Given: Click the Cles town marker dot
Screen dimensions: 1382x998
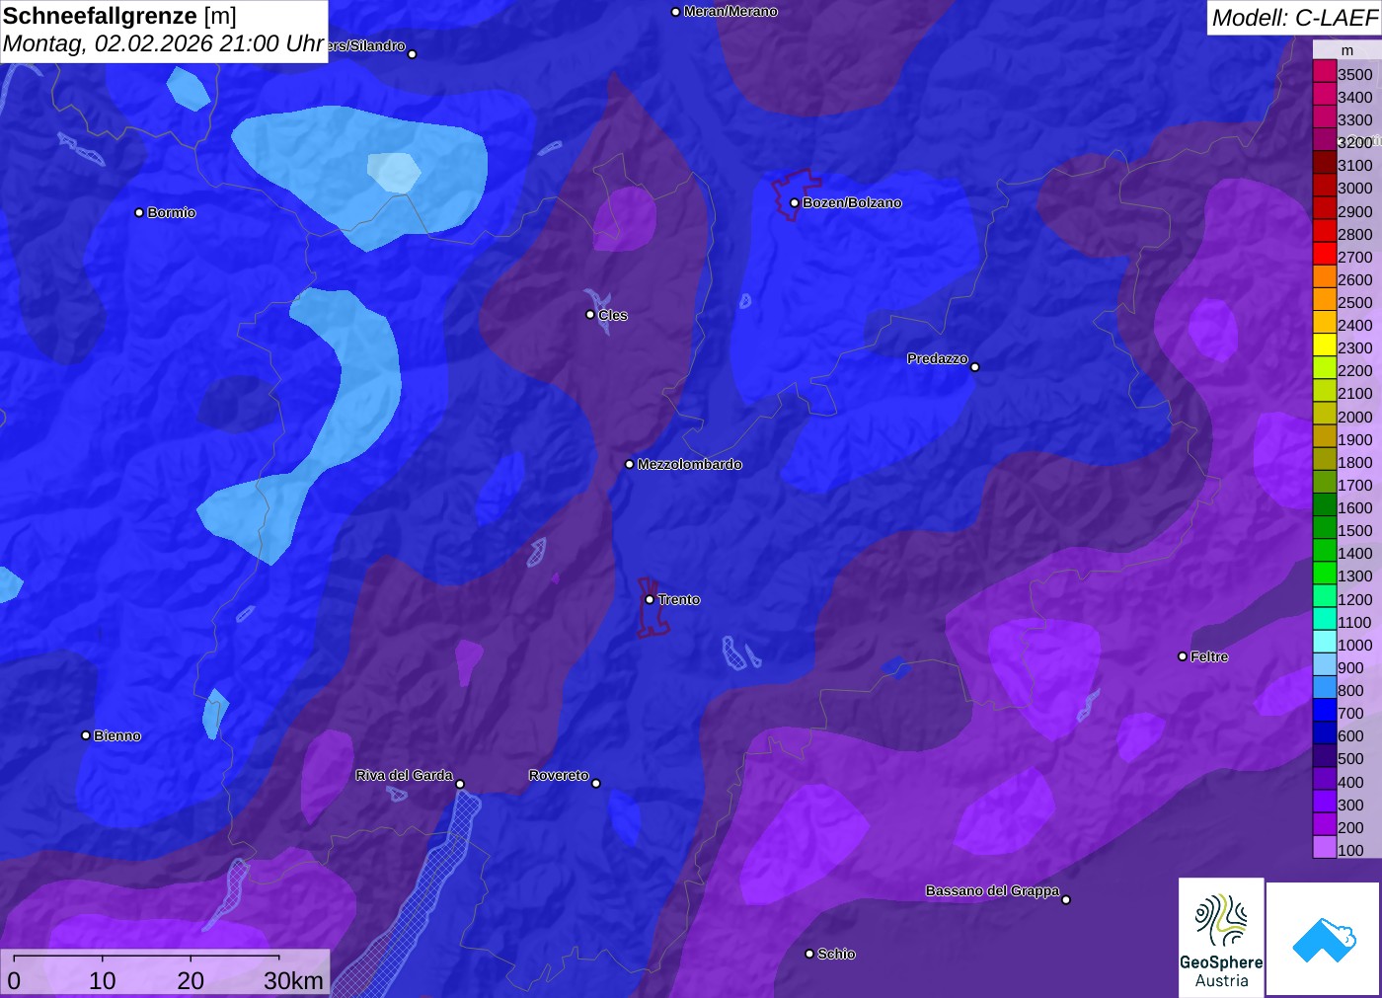Looking at the screenshot, I should point(590,315).
